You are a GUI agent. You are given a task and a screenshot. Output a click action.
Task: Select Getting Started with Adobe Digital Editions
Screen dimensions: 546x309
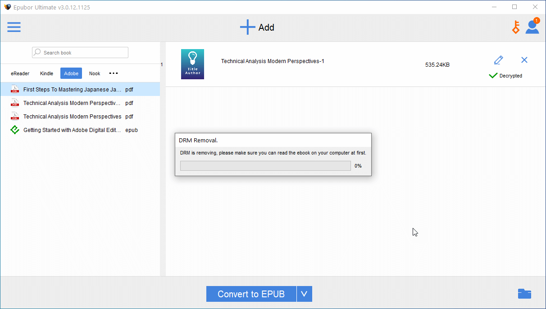(x=80, y=130)
